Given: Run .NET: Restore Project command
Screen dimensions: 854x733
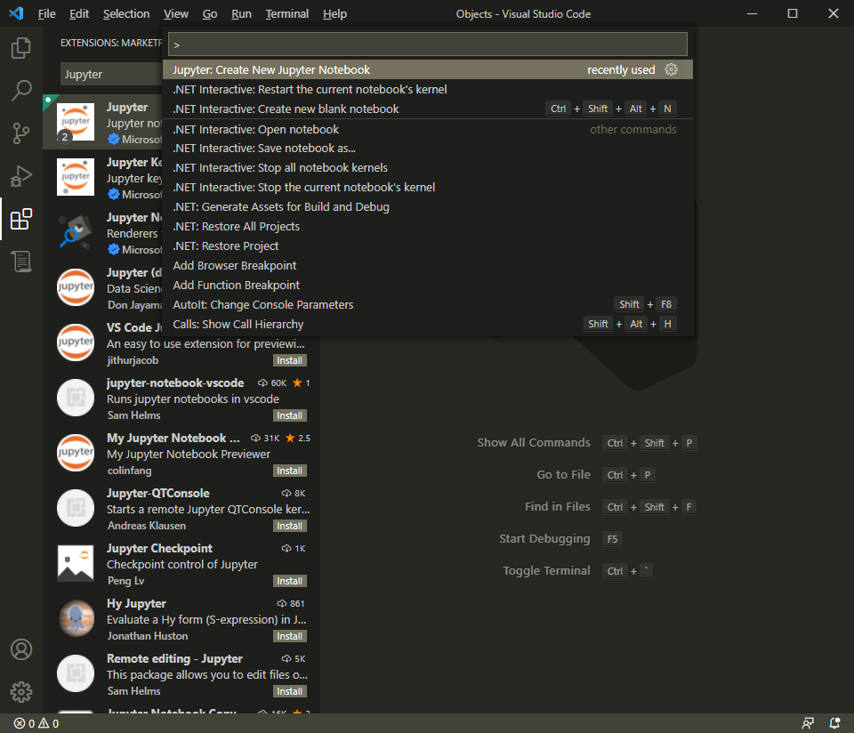Looking at the screenshot, I should [x=428, y=246].
